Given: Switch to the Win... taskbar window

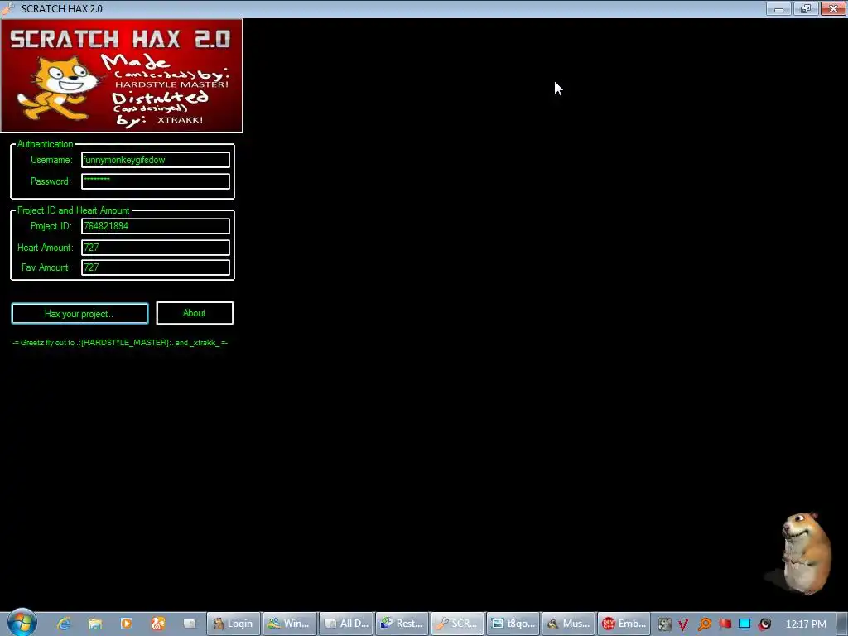Looking at the screenshot, I should [x=290, y=624].
